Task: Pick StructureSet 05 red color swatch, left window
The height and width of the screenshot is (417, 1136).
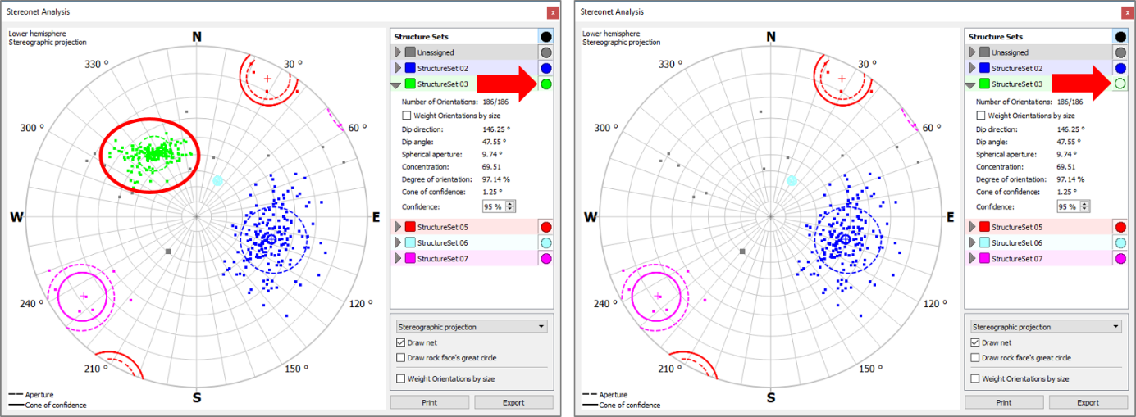Action: 410,227
